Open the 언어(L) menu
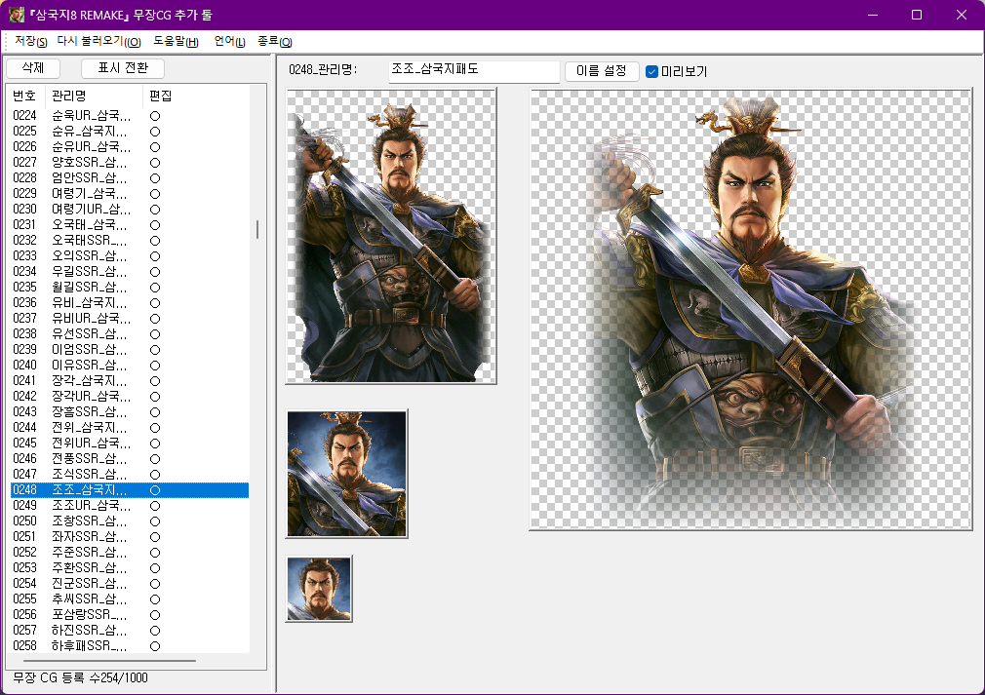This screenshot has height=695, width=985. click(229, 42)
